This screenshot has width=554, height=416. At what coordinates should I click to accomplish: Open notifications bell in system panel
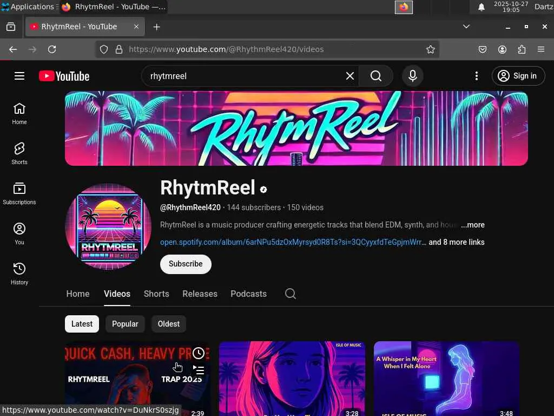(481, 6)
